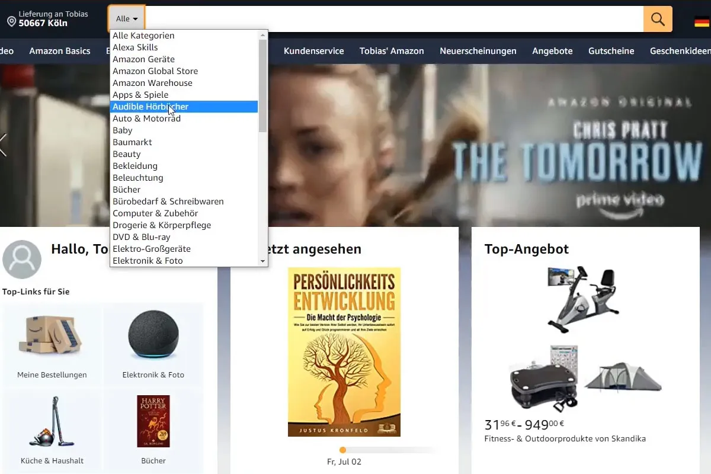Screen dimensions: 711x474
Task: Choose DVD & Blu-ray category
Action: coord(184,237)
